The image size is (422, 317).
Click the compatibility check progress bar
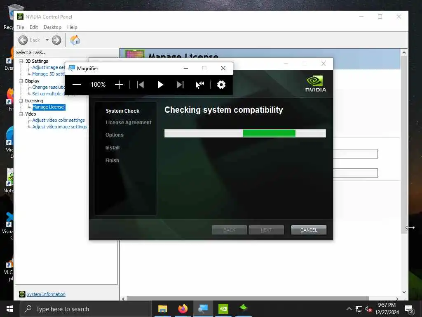coord(245,133)
